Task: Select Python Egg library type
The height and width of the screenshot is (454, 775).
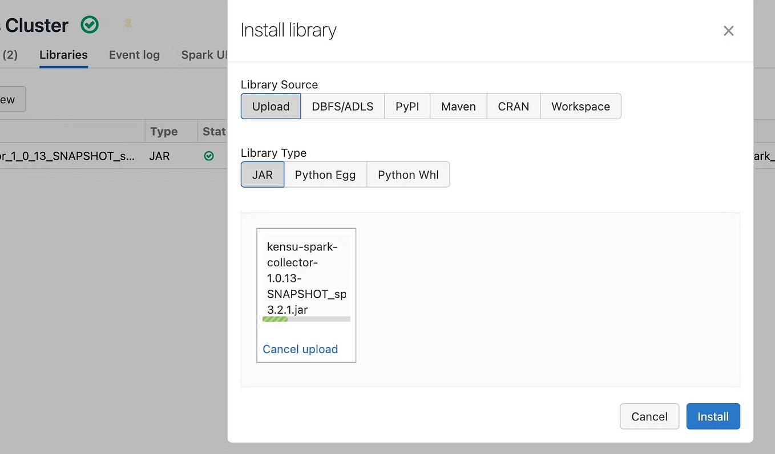Action: (x=325, y=175)
